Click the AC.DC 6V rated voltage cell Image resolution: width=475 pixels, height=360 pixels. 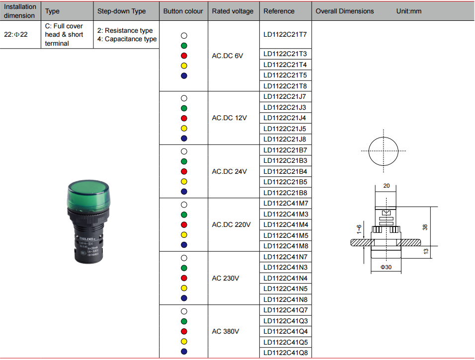click(x=234, y=56)
